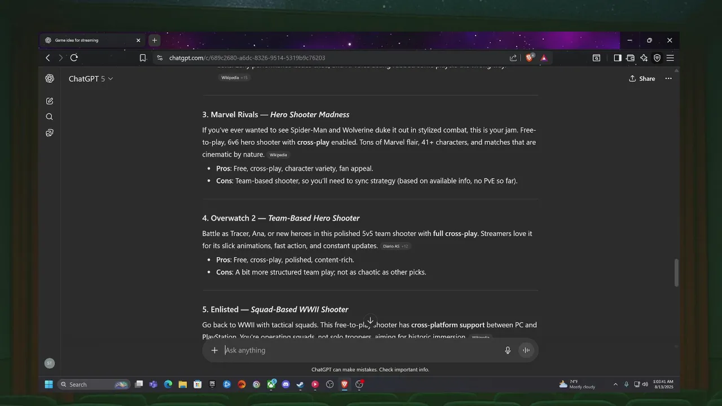Click the page vertical scrollbar thumb
Screen dimensions: 722x406
677,273
